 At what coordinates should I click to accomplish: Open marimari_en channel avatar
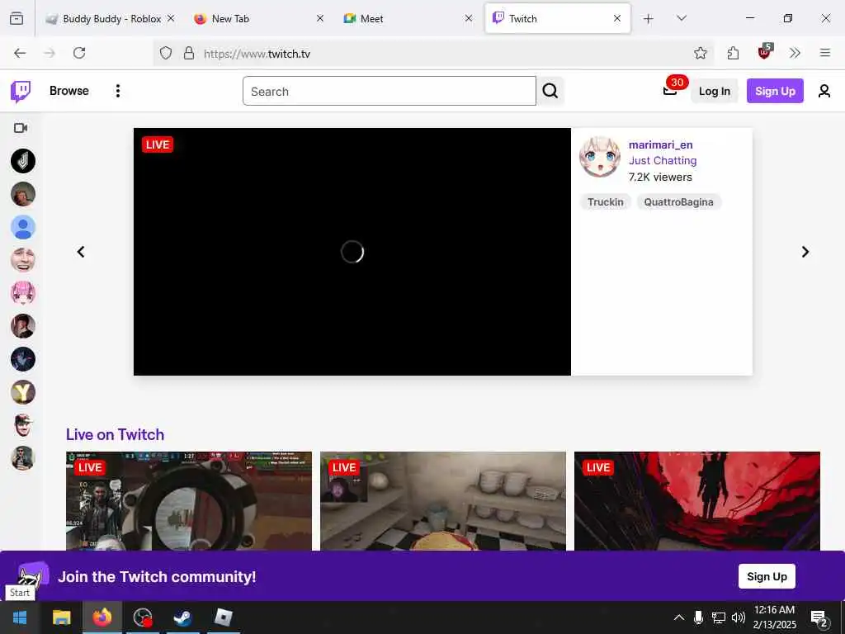(599, 157)
